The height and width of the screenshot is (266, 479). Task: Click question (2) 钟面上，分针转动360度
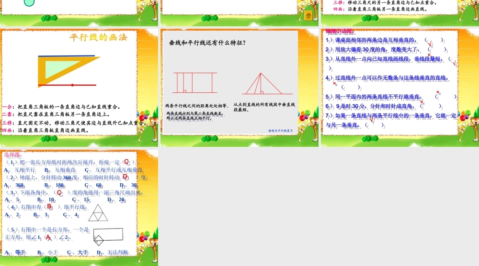click(77, 177)
